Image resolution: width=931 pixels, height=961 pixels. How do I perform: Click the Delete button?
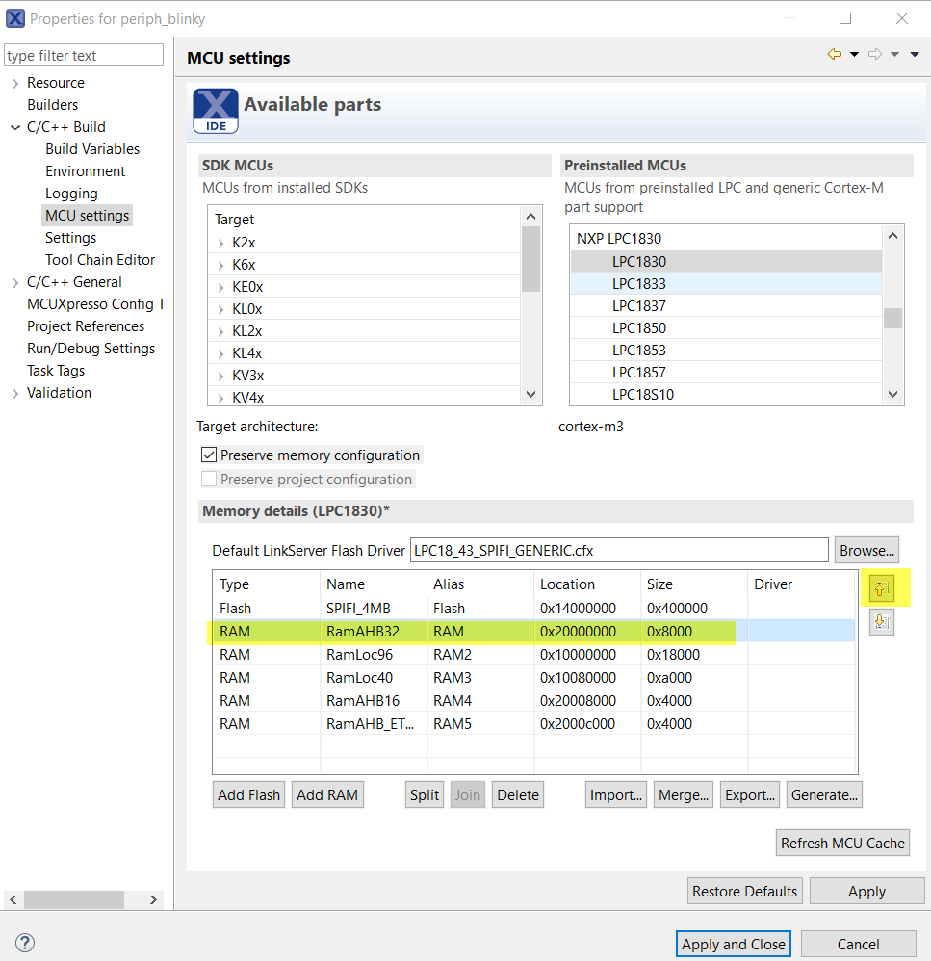click(x=518, y=795)
